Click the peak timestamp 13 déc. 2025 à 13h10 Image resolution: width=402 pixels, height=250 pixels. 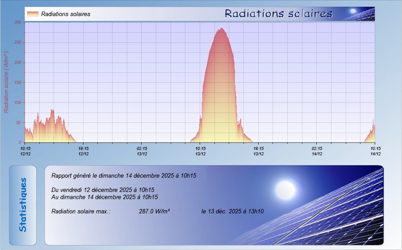coord(232,212)
